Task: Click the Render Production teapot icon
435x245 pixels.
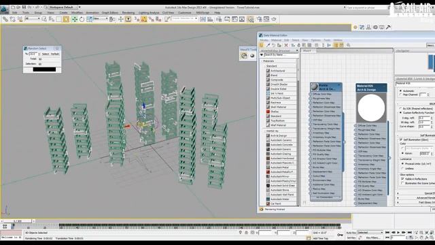Action: [x=274, y=19]
